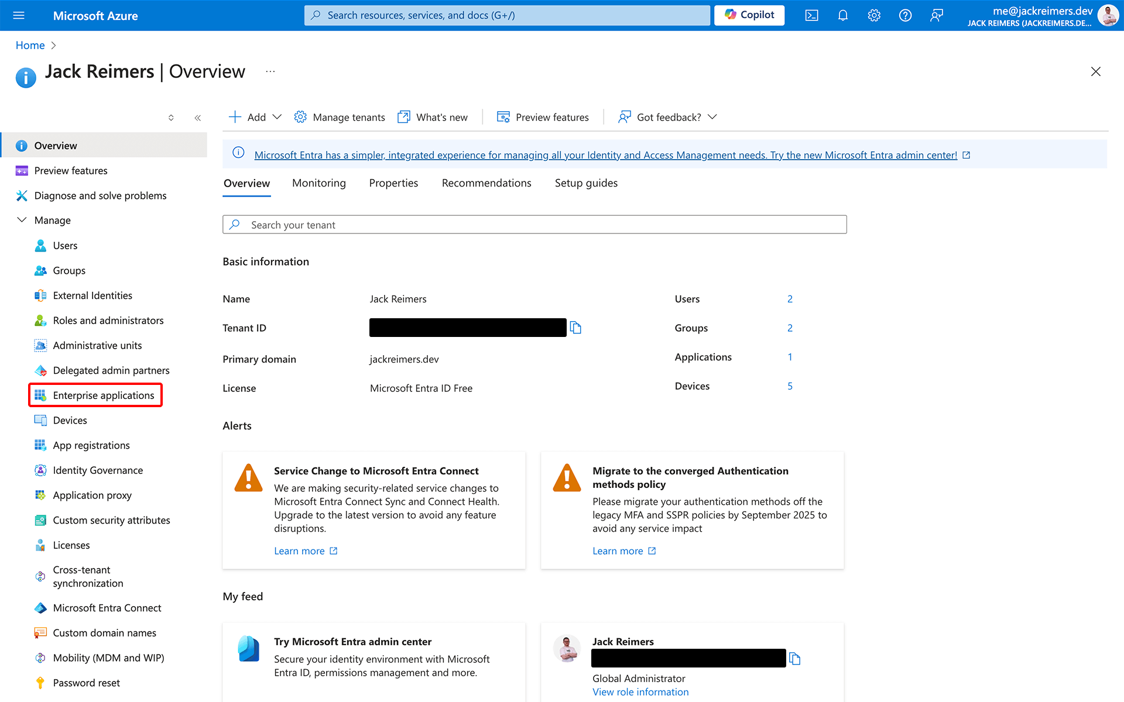Open Cloud Shell from the top bar
Viewport: 1124px width, 702px height.
point(811,15)
